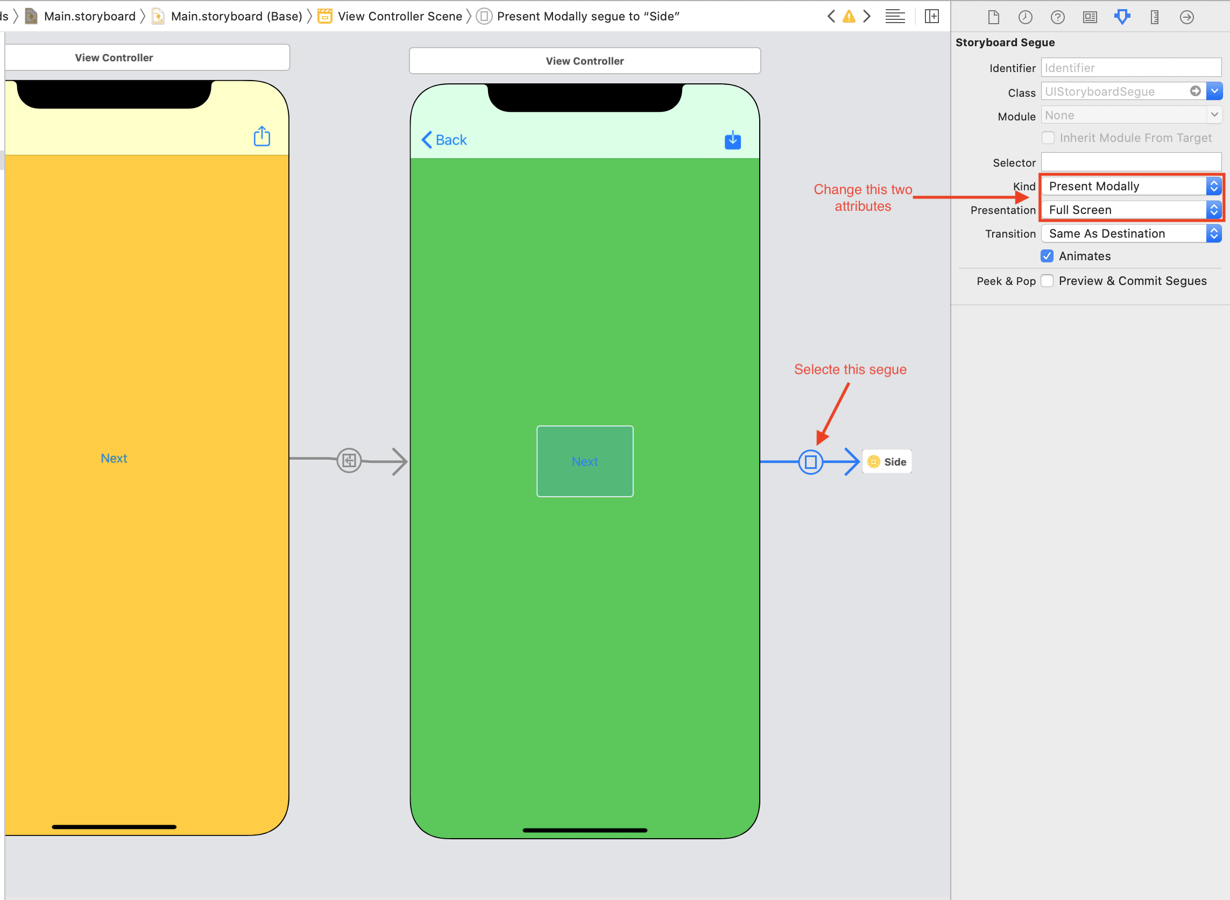This screenshot has width=1230, height=900.
Task: Select the segue connector icon between views
Action: pyautogui.click(x=811, y=461)
